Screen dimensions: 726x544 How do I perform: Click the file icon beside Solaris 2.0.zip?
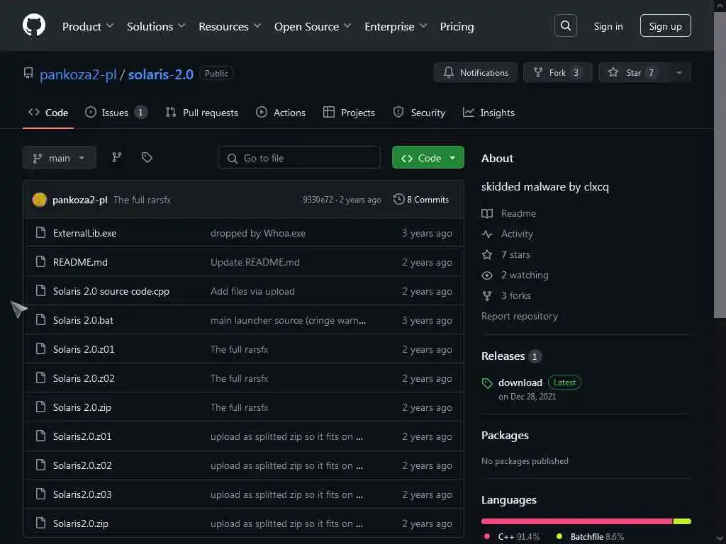click(40, 407)
